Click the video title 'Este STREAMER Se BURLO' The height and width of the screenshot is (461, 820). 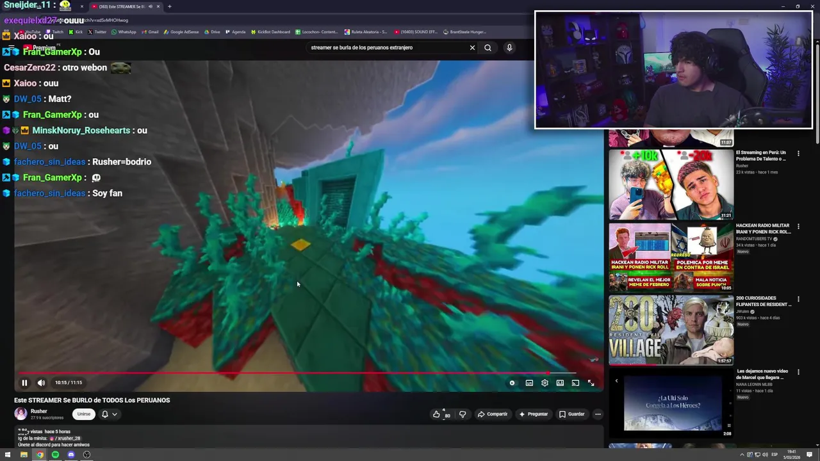(x=92, y=400)
